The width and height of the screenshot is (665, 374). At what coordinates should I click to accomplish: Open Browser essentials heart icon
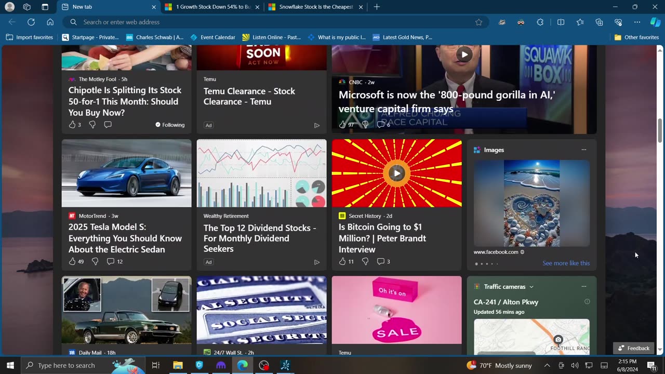coord(618,22)
